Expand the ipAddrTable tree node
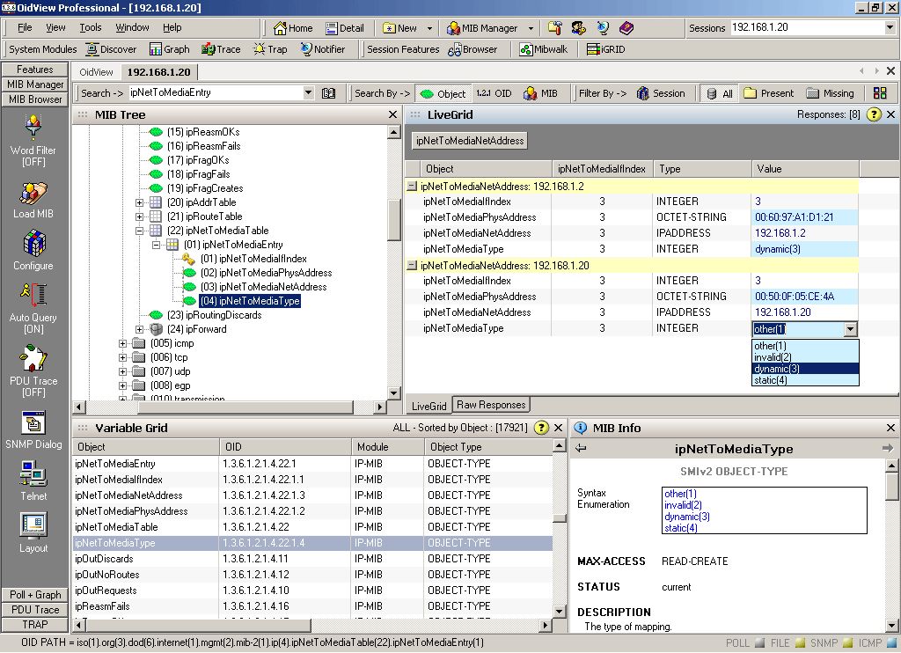Screen dimensions: 901x653 pos(140,202)
